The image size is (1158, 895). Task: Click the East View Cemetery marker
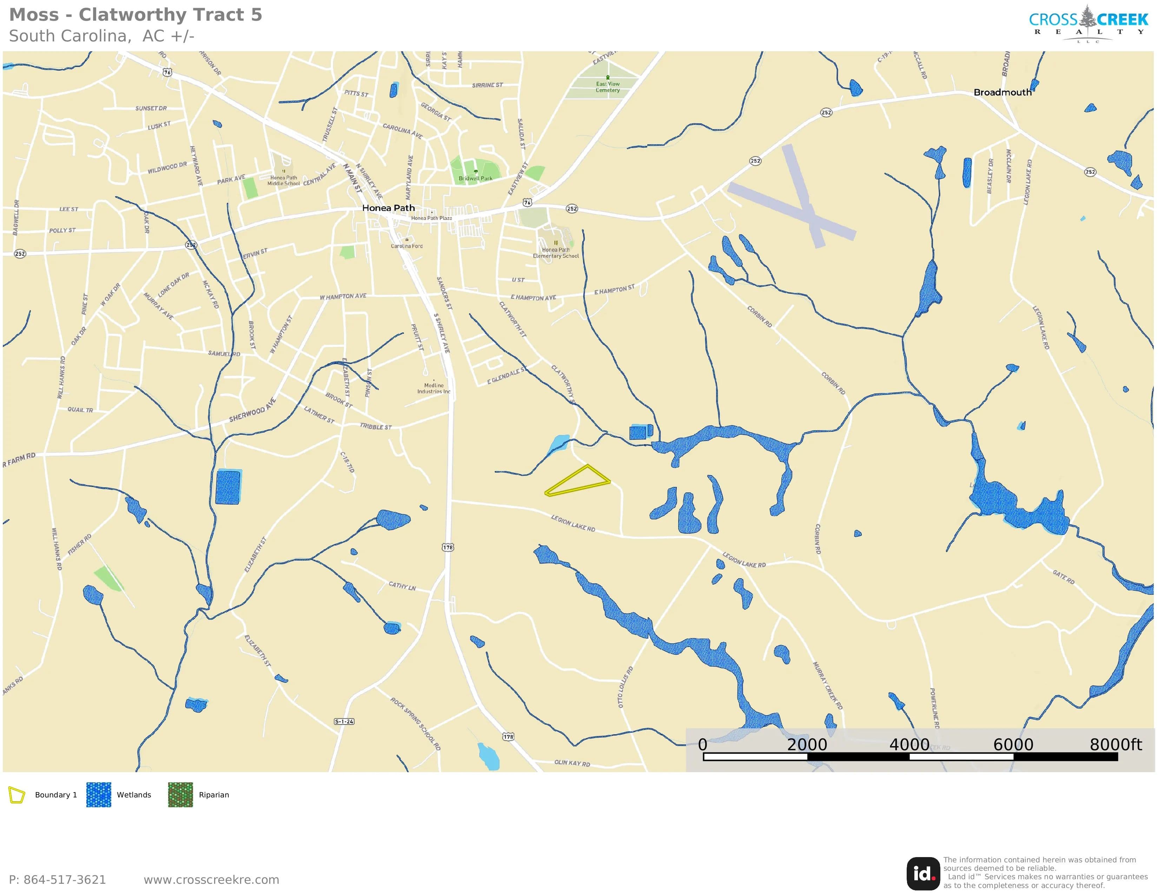pos(608,78)
